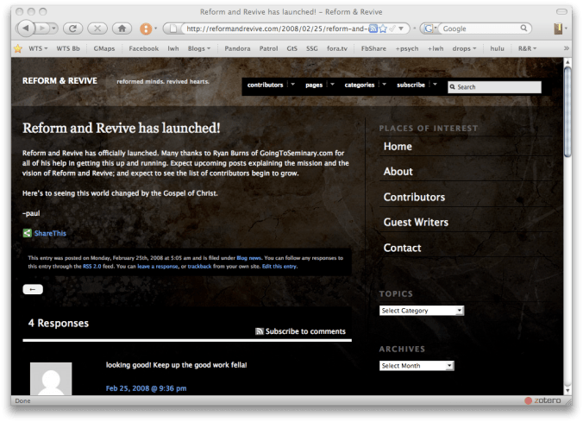Click the Subscribe to comments link
583x422 pixels.
(305, 331)
